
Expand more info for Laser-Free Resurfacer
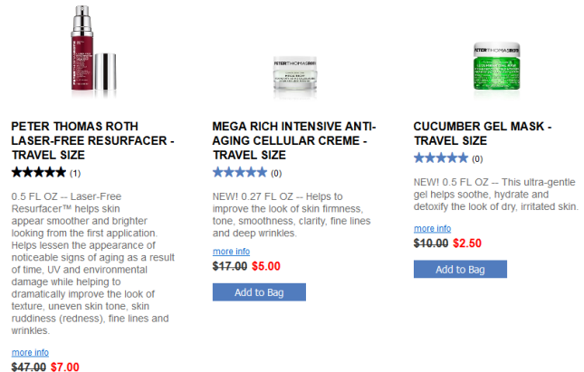[30, 352]
